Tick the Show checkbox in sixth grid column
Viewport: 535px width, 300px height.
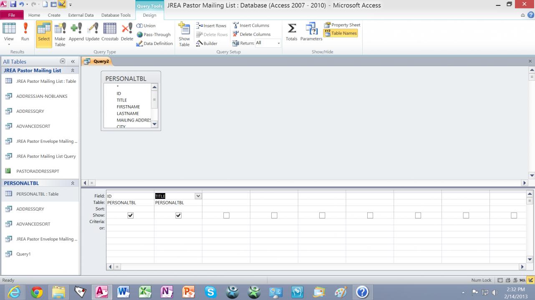click(x=370, y=216)
